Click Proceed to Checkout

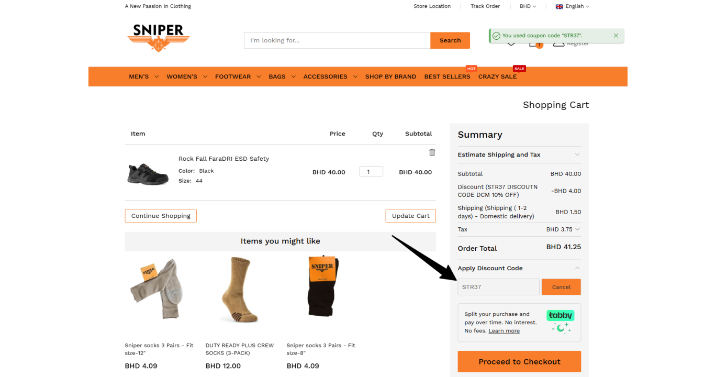coord(519,362)
